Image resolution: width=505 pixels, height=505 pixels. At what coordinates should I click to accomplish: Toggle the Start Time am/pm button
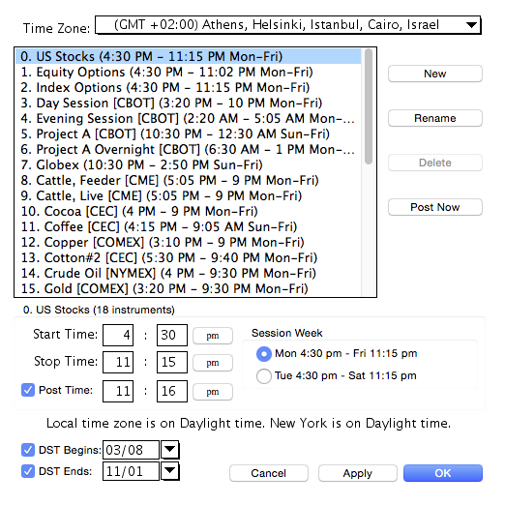[213, 336]
